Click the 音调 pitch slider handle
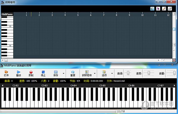The image size is (178, 114). point(128,73)
